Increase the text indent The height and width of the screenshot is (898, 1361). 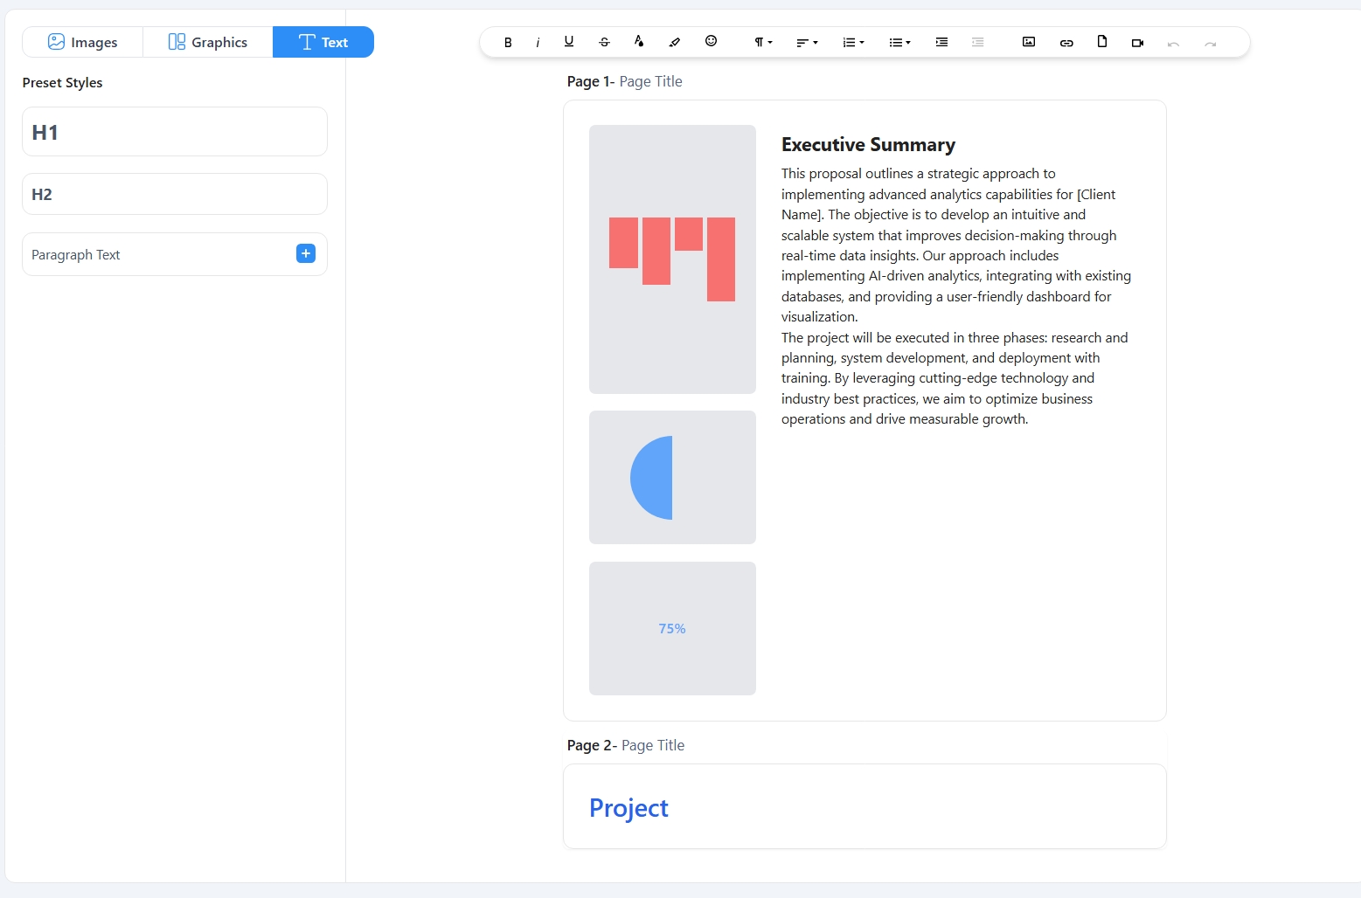[941, 42]
